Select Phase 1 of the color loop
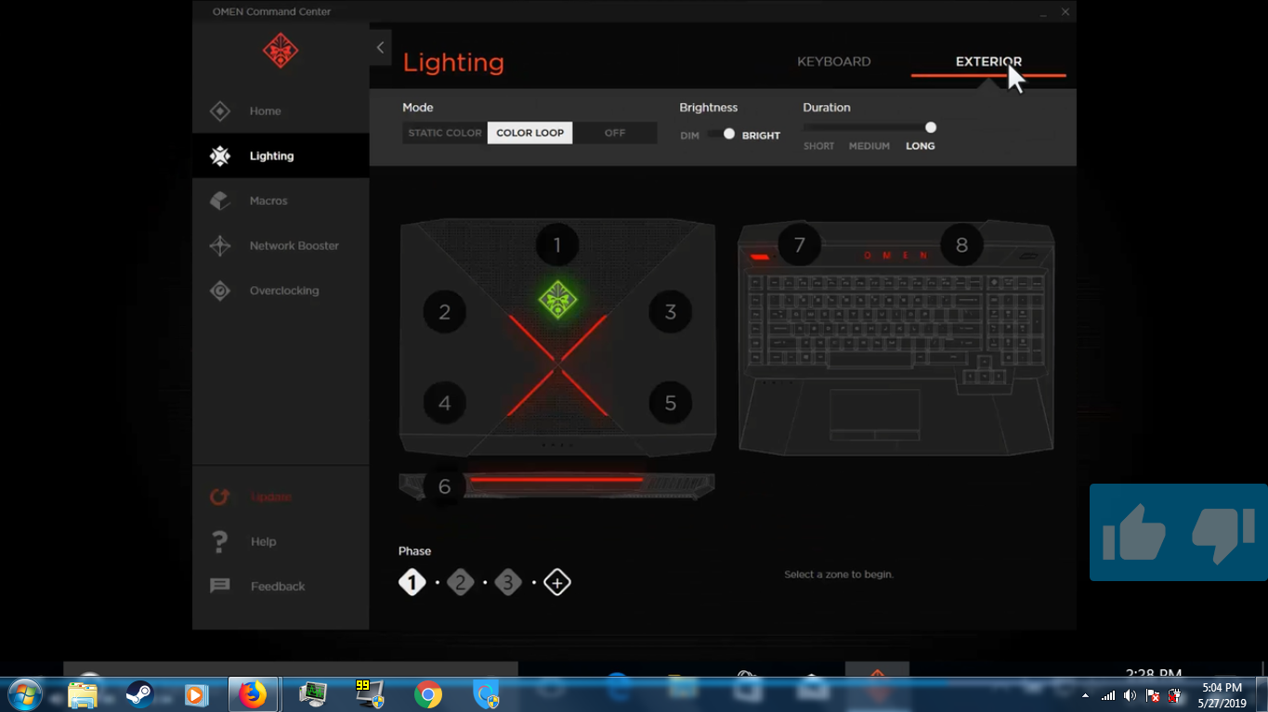The height and width of the screenshot is (712, 1268). [412, 583]
